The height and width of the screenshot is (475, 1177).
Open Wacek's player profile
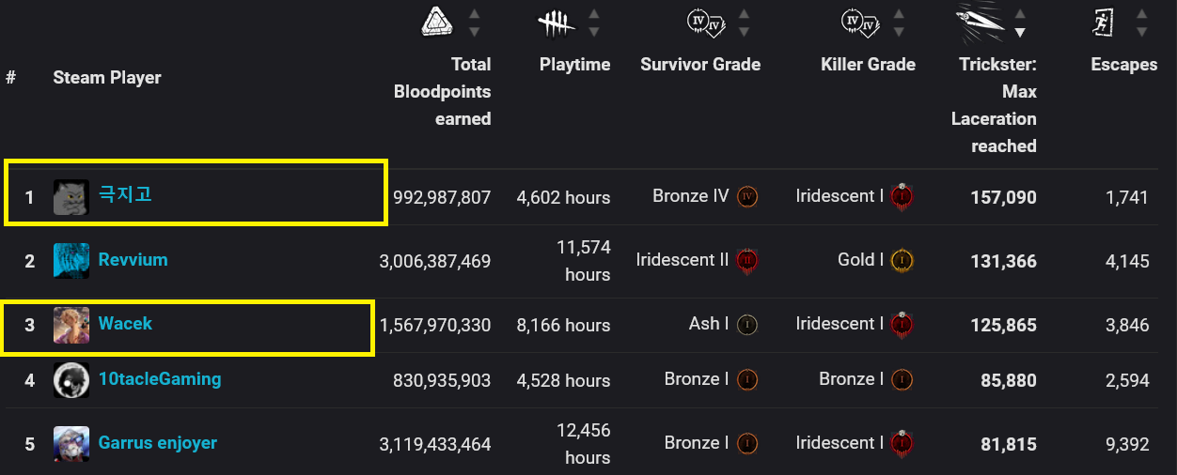pos(125,323)
